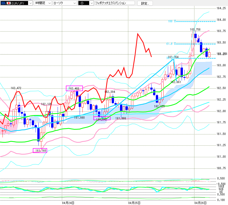Select the boxed 161.160 low price label

click(40, 150)
